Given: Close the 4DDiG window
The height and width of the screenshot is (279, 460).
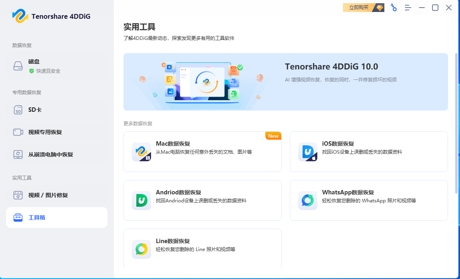Looking at the screenshot, I should click(x=449, y=8).
